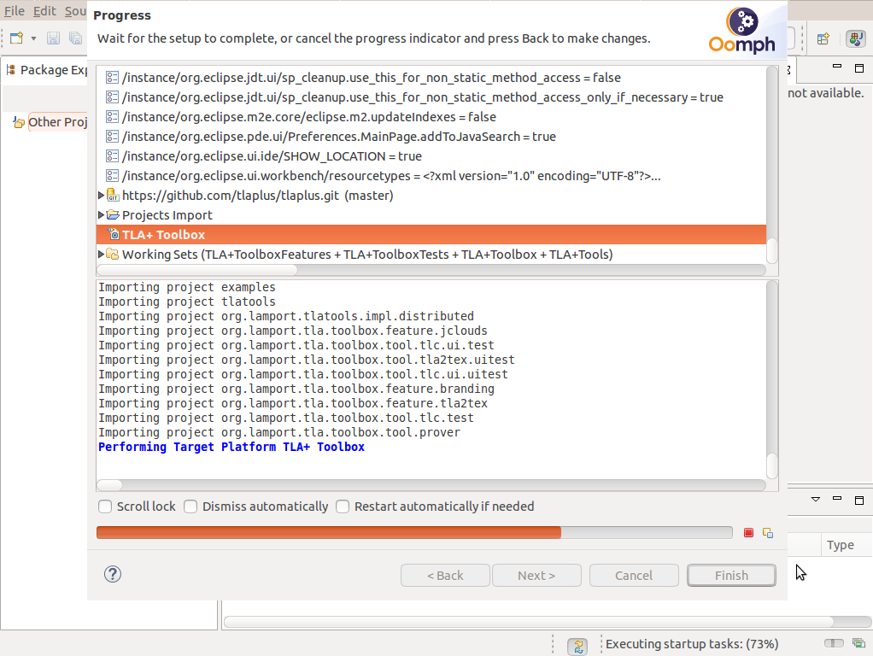Click the Oomph logo
Image resolution: width=873 pixels, height=656 pixels.
click(742, 31)
